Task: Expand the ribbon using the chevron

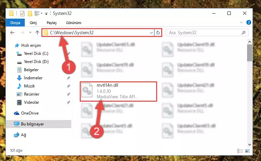Action: 241,22
